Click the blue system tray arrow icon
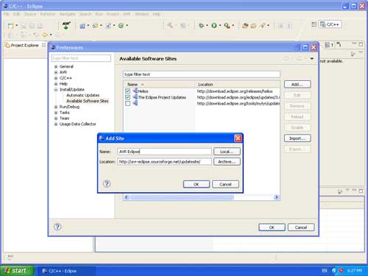The image size is (368, 276). (x=334, y=271)
